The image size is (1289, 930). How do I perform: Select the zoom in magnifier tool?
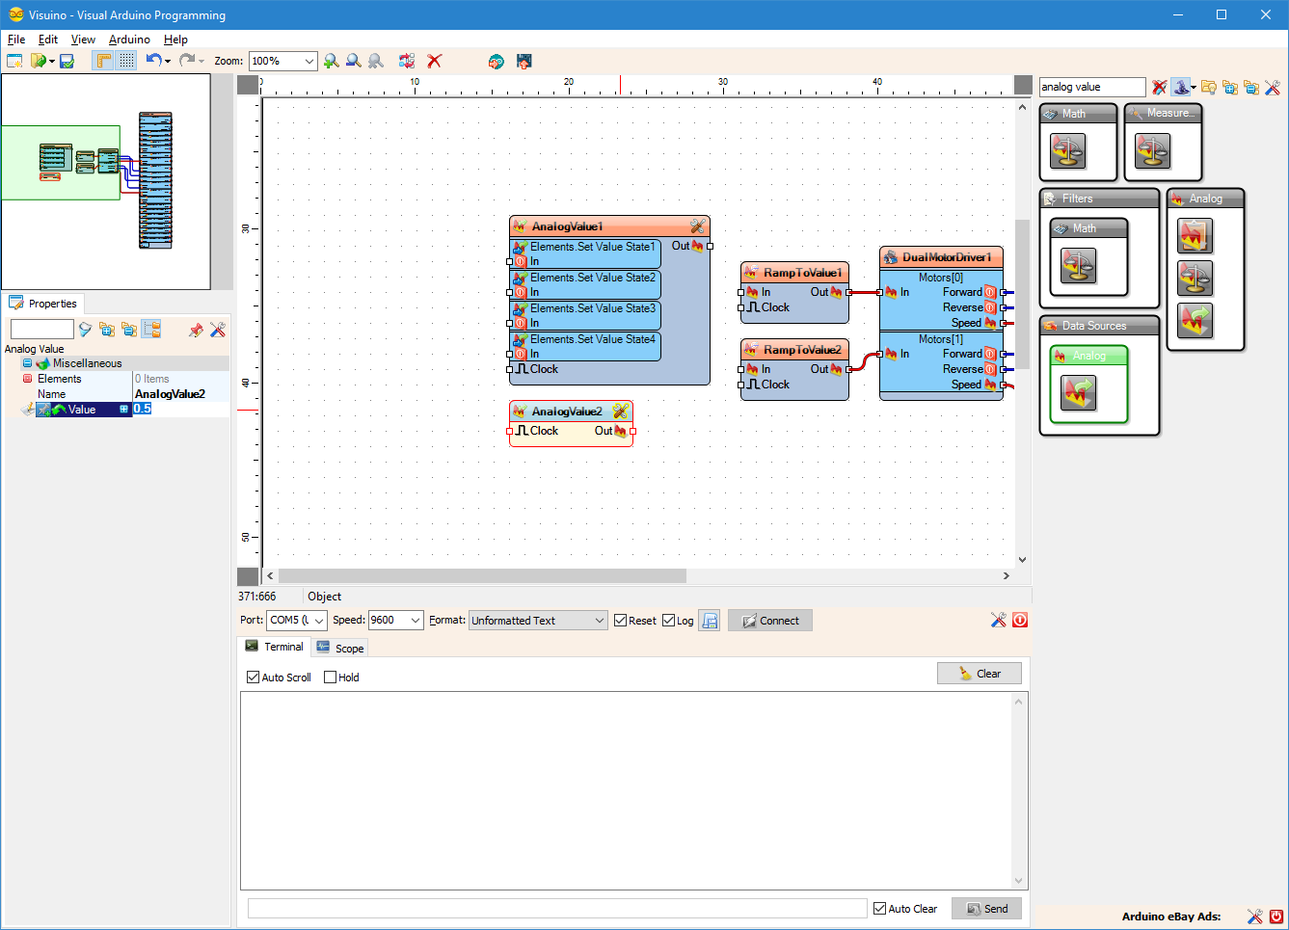(332, 60)
